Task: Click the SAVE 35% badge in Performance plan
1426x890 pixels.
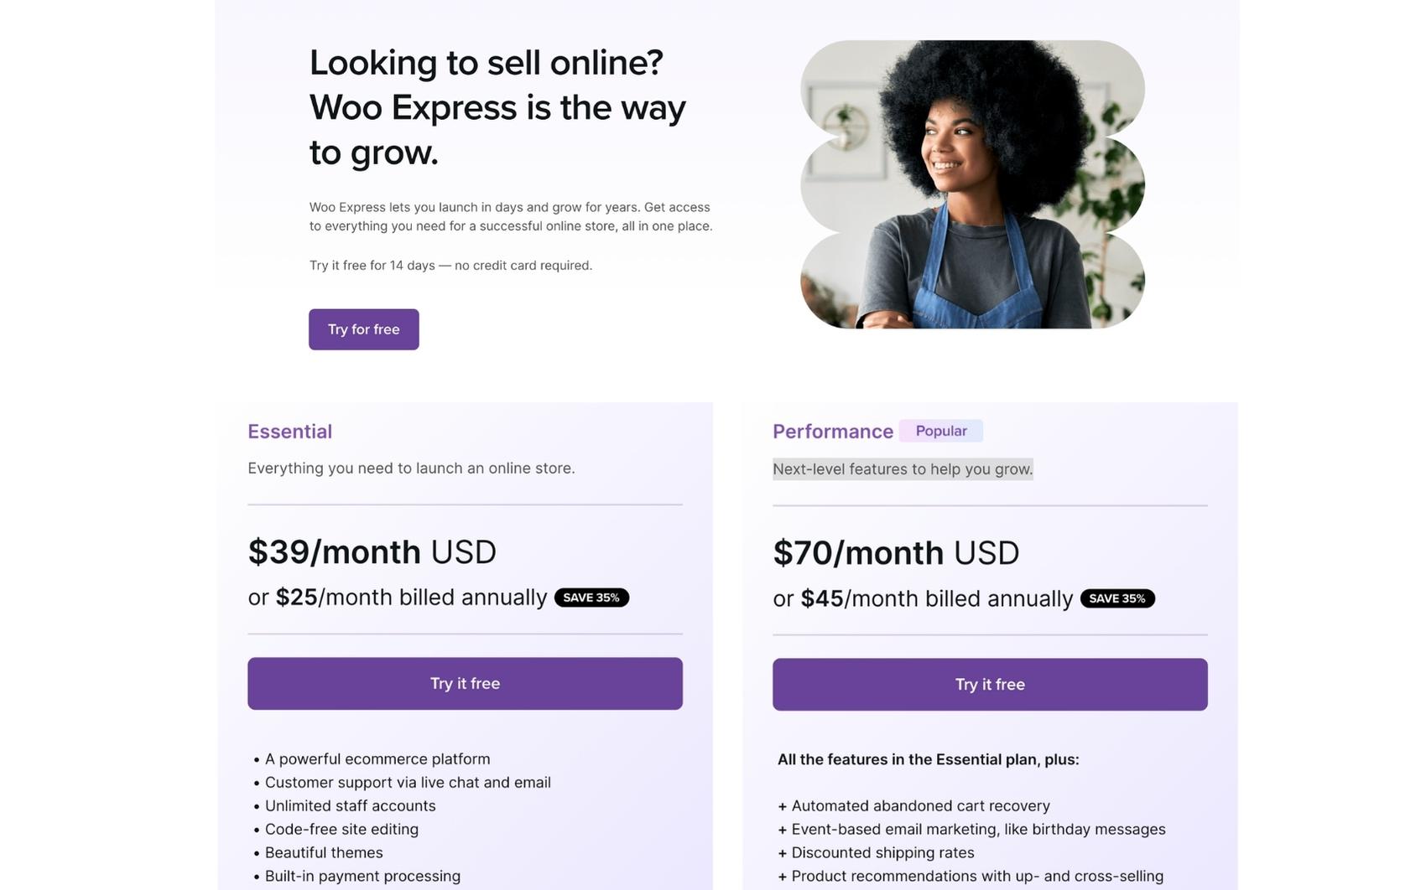Action: pos(1116,598)
